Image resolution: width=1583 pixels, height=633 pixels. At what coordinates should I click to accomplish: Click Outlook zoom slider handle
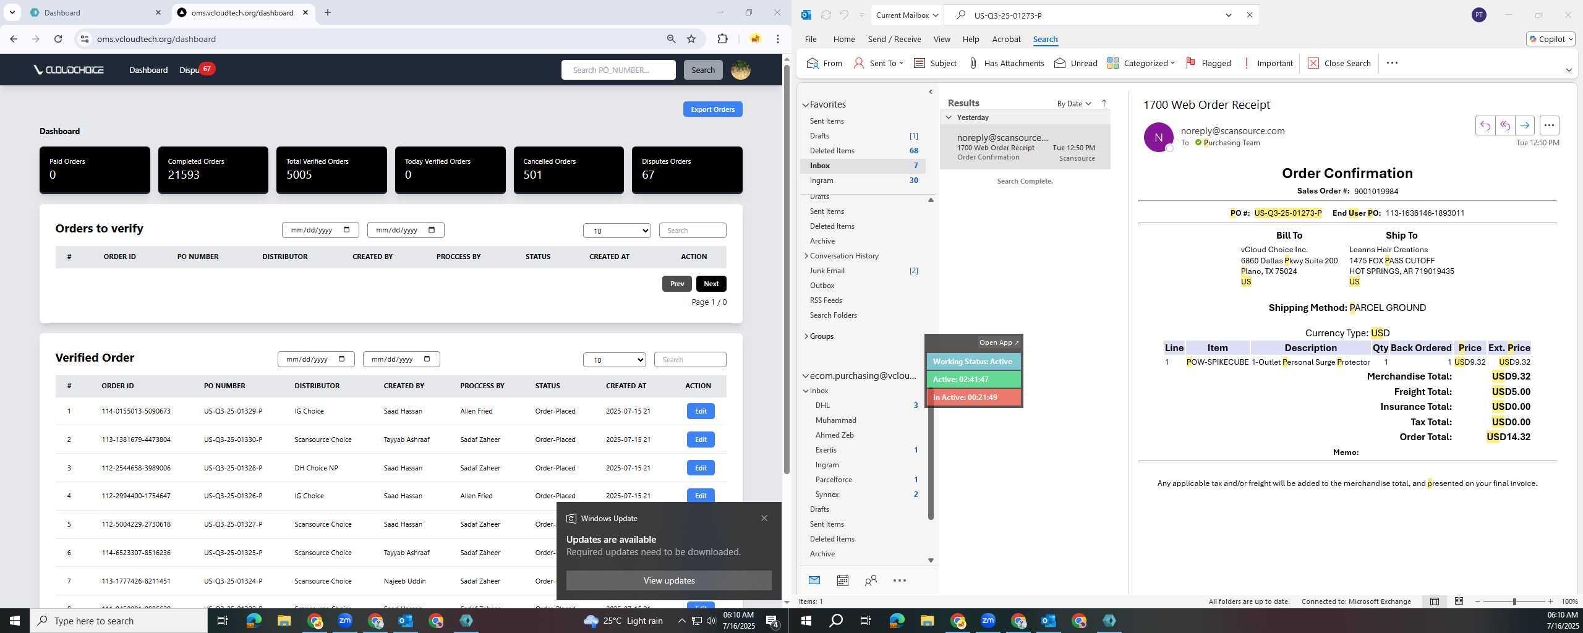point(1514,601)
